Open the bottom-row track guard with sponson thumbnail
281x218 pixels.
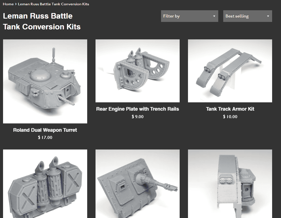click(x=230, y=184)
